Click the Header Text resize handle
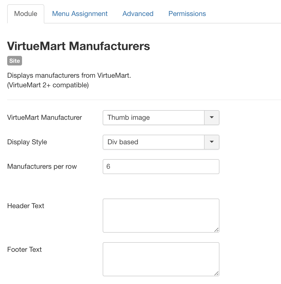This screenshot has height=284, width=281. pos(217,230)
